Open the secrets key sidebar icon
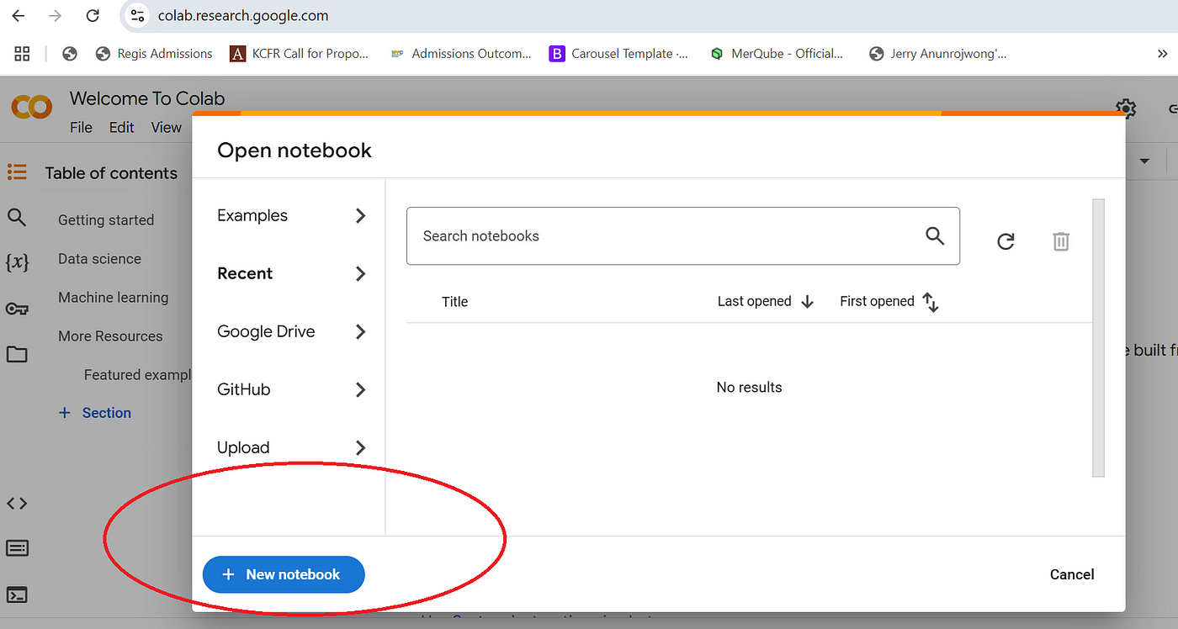 coord(17,309)
